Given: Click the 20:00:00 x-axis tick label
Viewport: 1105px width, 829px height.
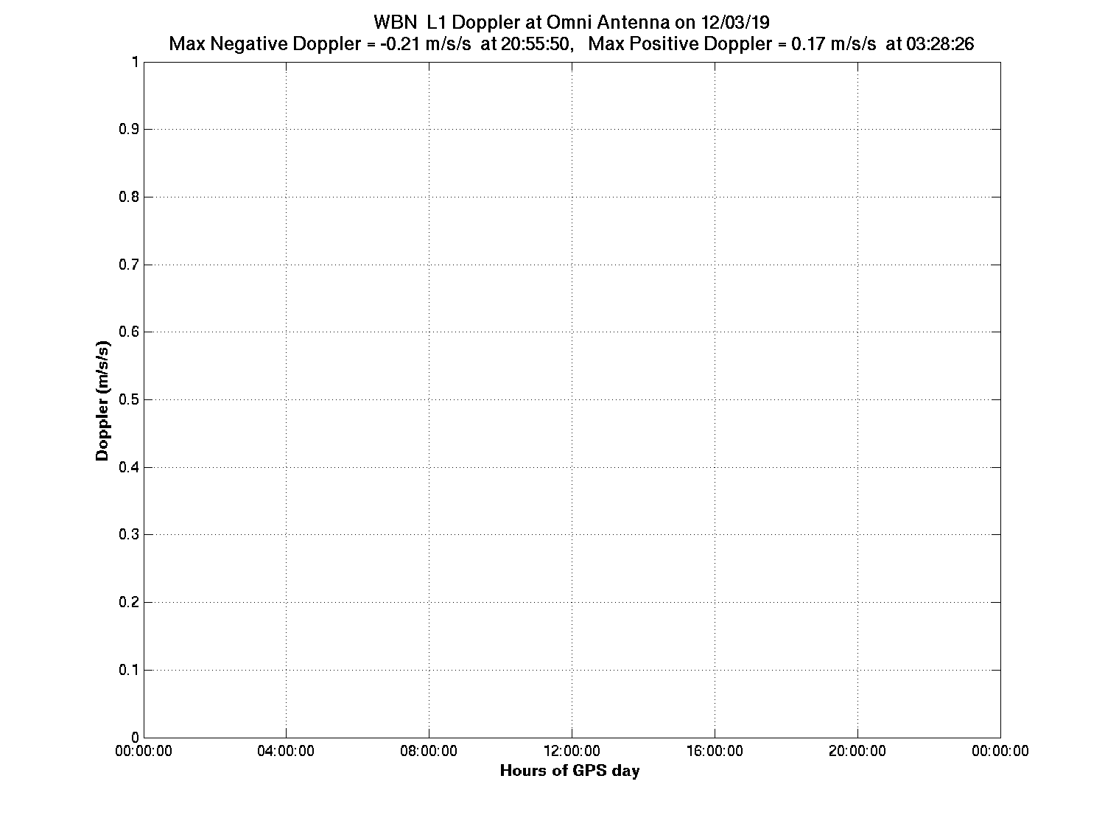Looking at the screenshot, I should [858, 751].
